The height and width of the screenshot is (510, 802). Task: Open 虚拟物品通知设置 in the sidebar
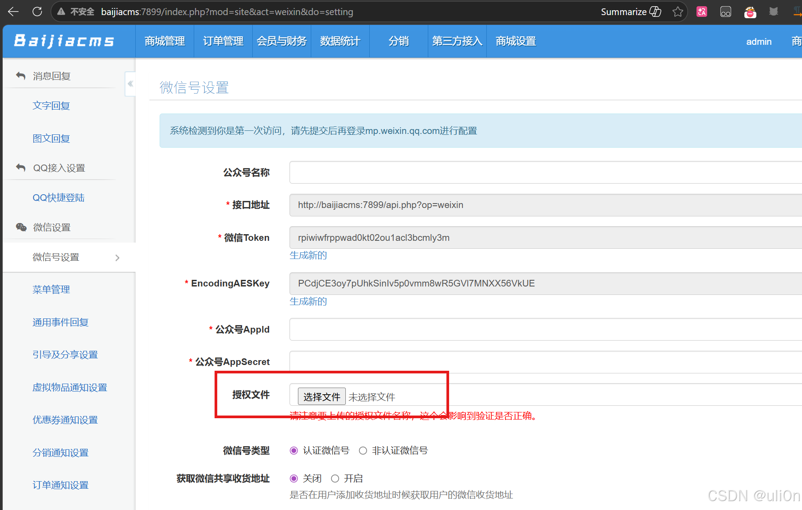tap(70, 388)
